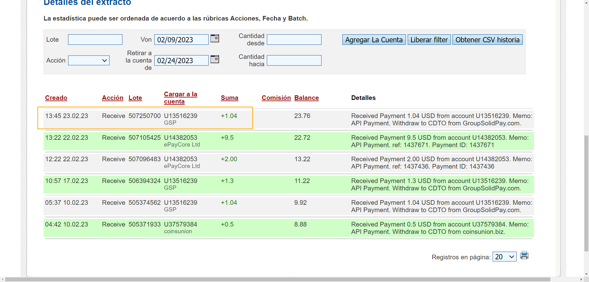Click details text mentioning coinsunion.biz
This screenshot has width=589, height=282.
[x=440, y=228]
